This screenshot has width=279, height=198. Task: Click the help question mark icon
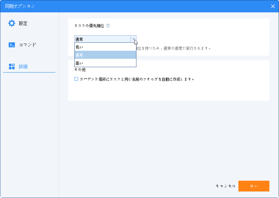click(108, 26)
